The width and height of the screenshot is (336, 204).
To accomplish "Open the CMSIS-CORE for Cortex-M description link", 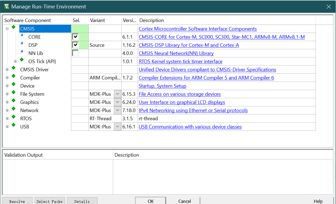I will [222, 37].
